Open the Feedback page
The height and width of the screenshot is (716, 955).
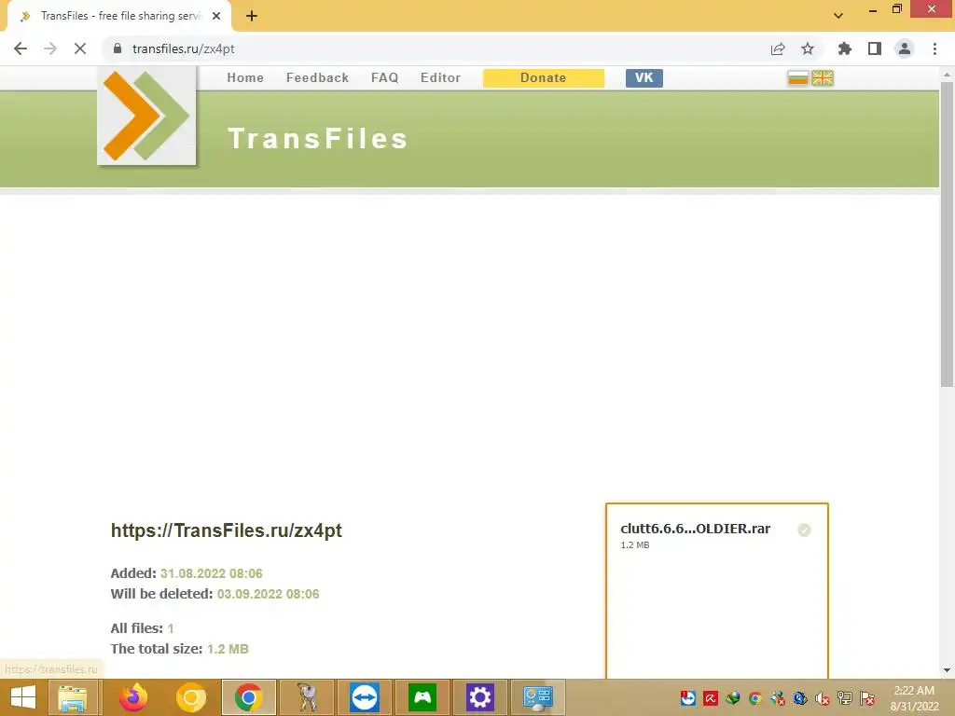click(317, 78)
